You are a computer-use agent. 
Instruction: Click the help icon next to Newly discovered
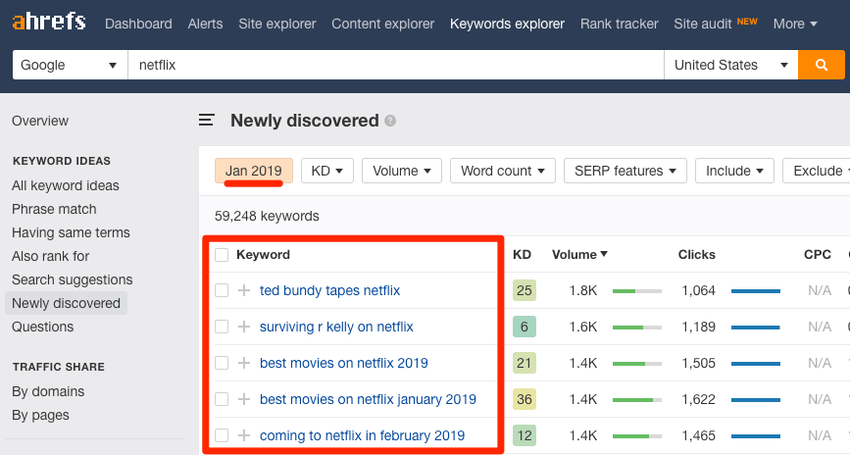pos(390,121)
